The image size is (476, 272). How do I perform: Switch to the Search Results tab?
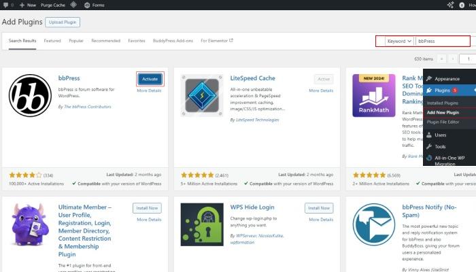point(22,41)
